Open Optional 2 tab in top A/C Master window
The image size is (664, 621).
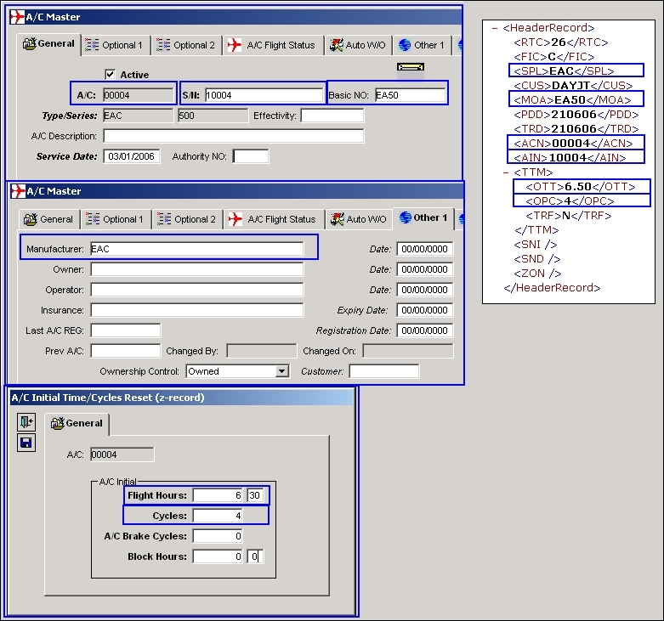186,45
